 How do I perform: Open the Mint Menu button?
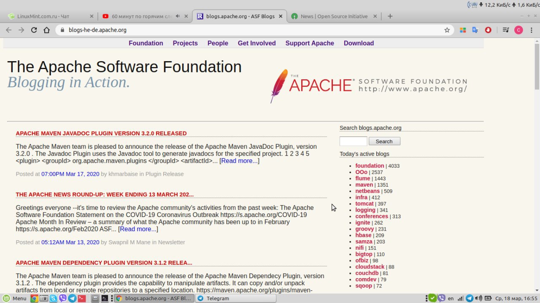15,298
